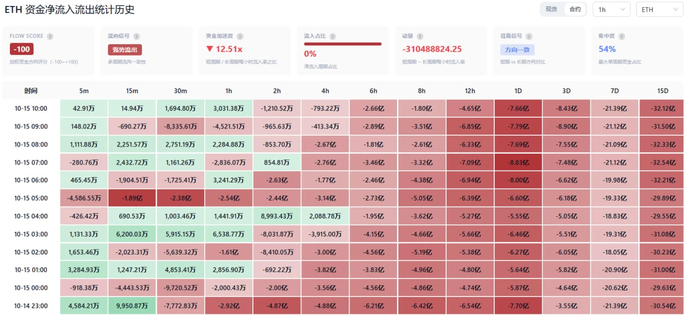The image size is (699, 315).
Task: Click the -8.83亿 cell in the 1D column
Action: tap(518, 162)
